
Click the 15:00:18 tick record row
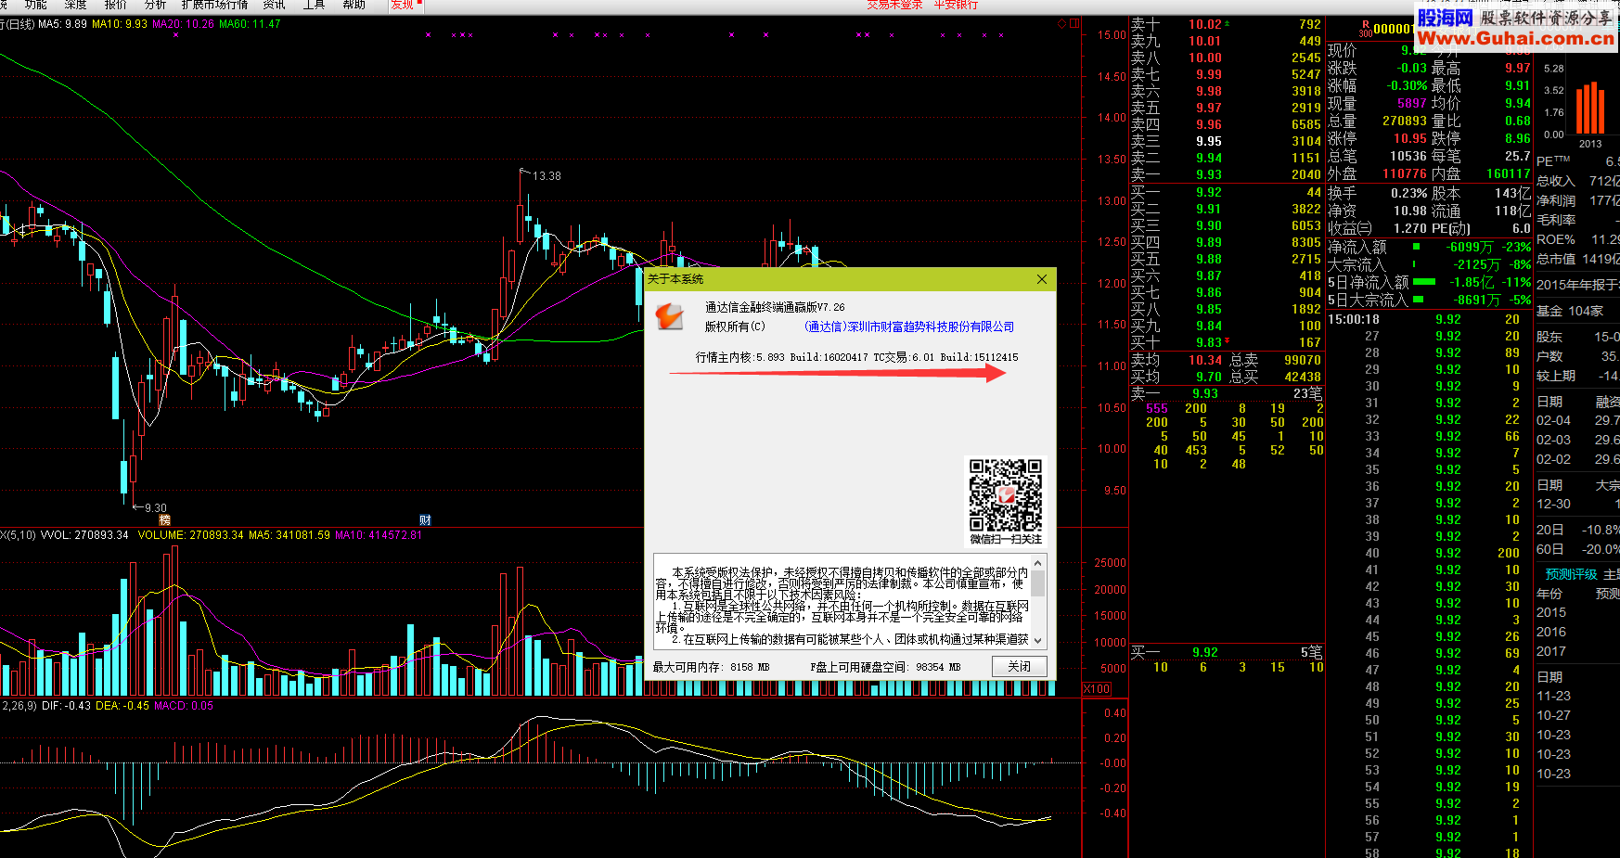(x=1429, y=320)
